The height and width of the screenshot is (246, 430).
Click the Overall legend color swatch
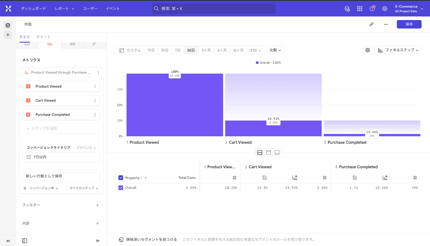click(x=257, y=63)
